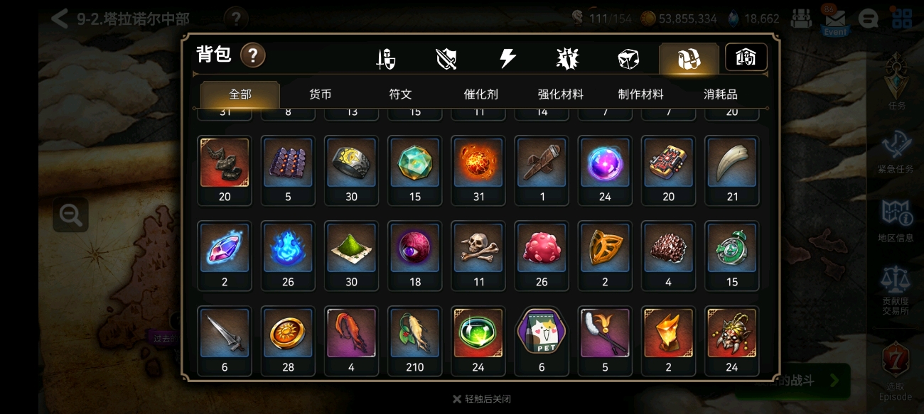Open the dice category icon

point(628,58)
